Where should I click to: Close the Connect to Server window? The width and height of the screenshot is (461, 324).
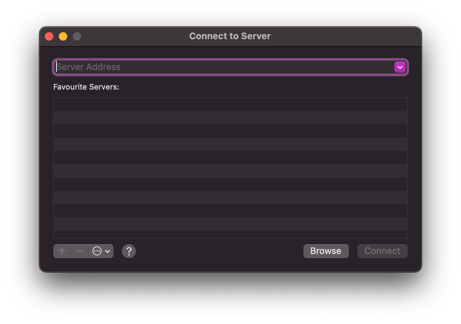tap(49, 36)
